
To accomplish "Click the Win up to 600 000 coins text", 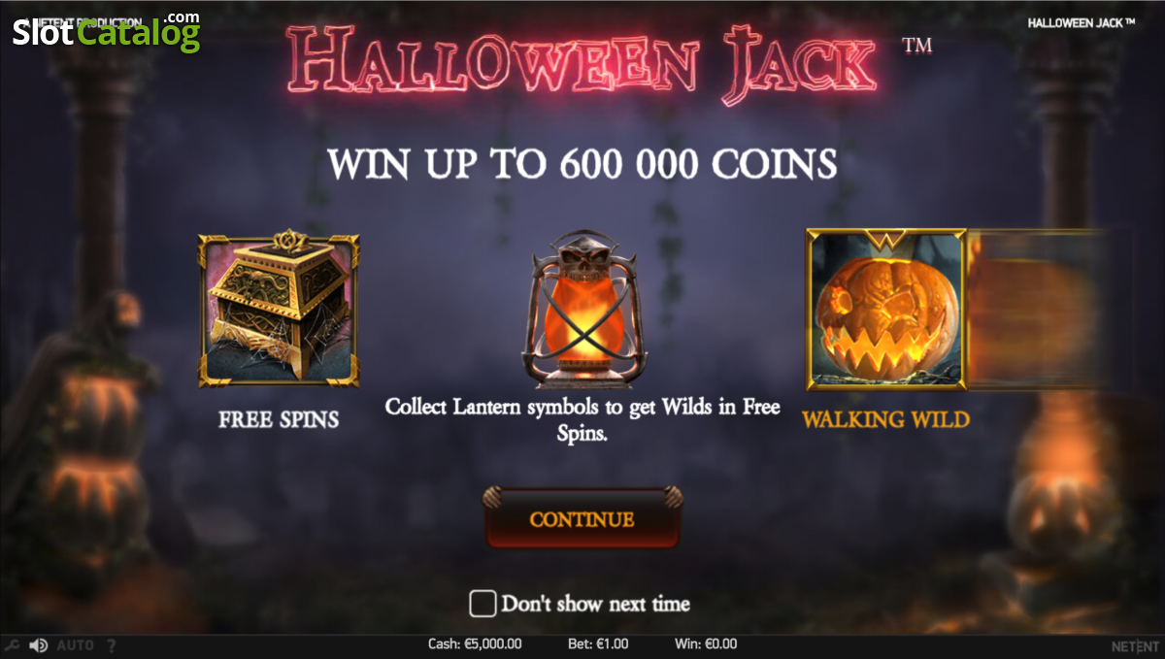I will (x=582, y=164).
